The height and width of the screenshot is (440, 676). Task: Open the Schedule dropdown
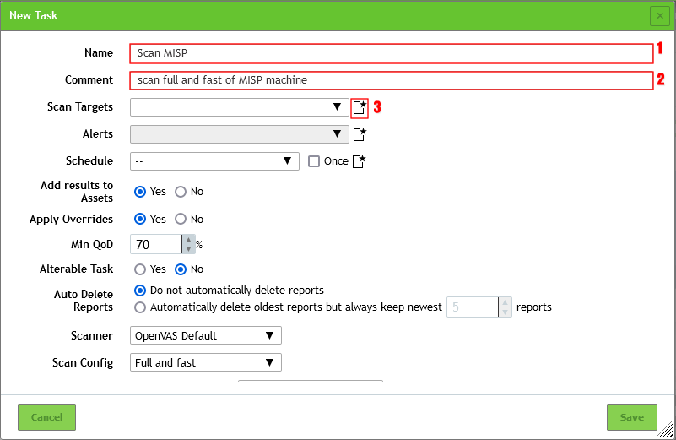(214, 161)
